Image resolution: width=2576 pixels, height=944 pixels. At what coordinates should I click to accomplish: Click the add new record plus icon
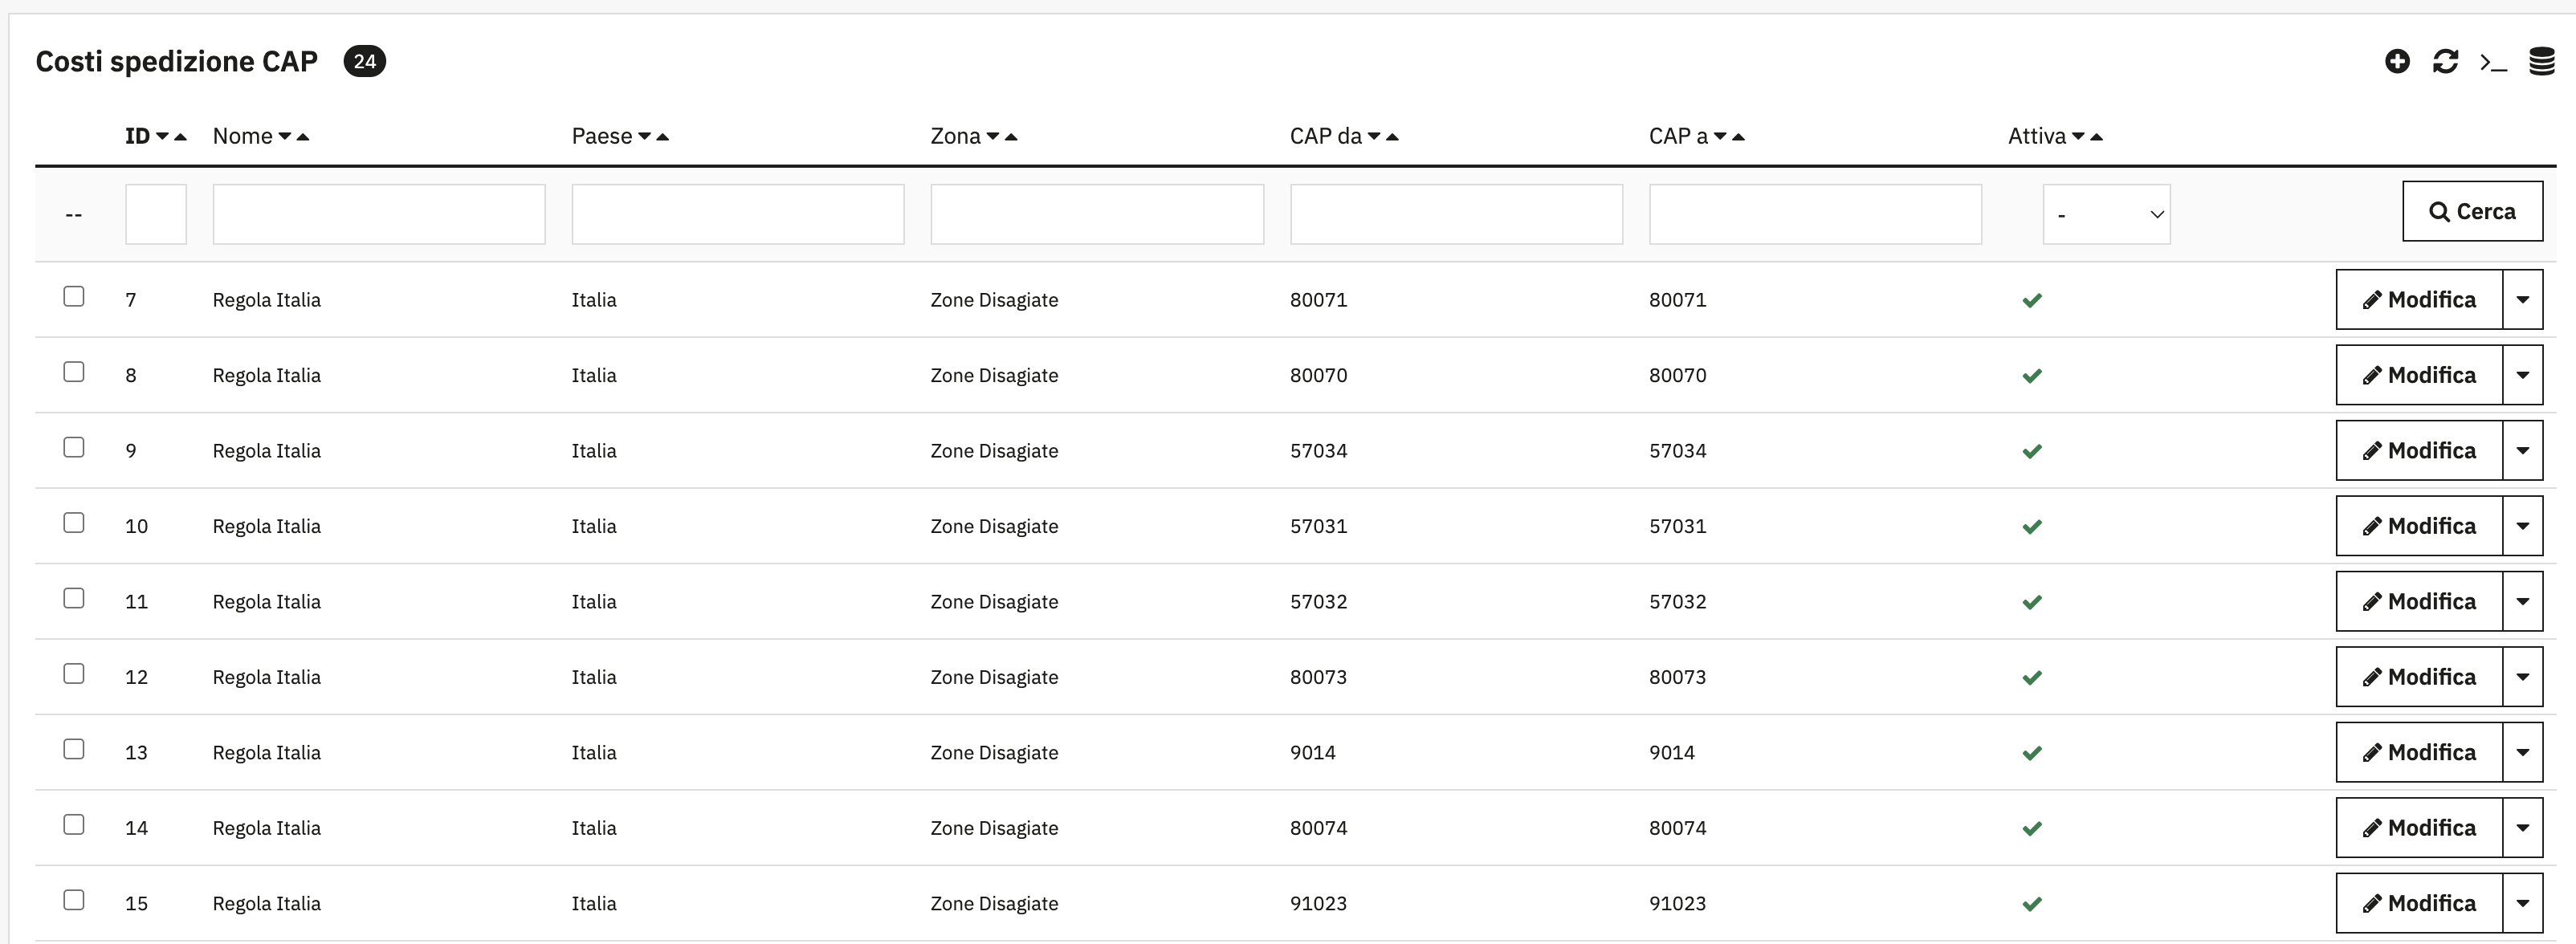tap(2398, 61)
